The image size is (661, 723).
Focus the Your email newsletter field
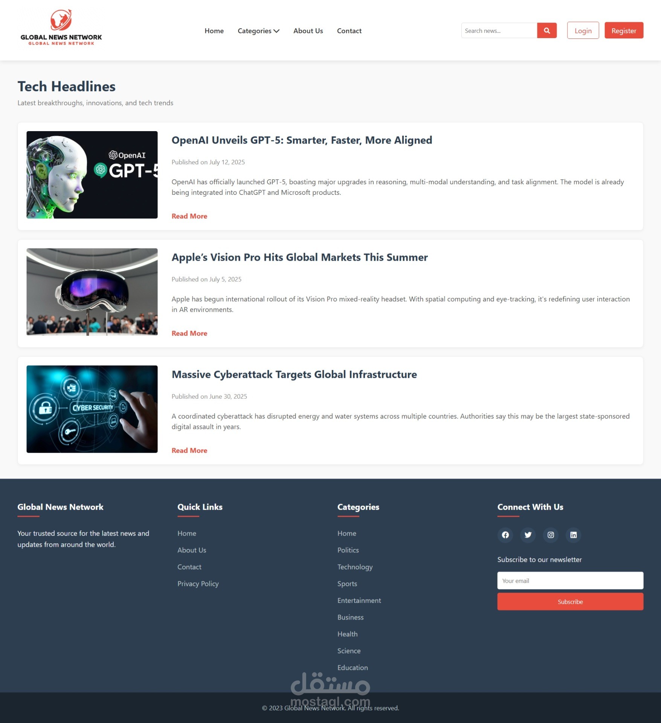pos(570,581)
